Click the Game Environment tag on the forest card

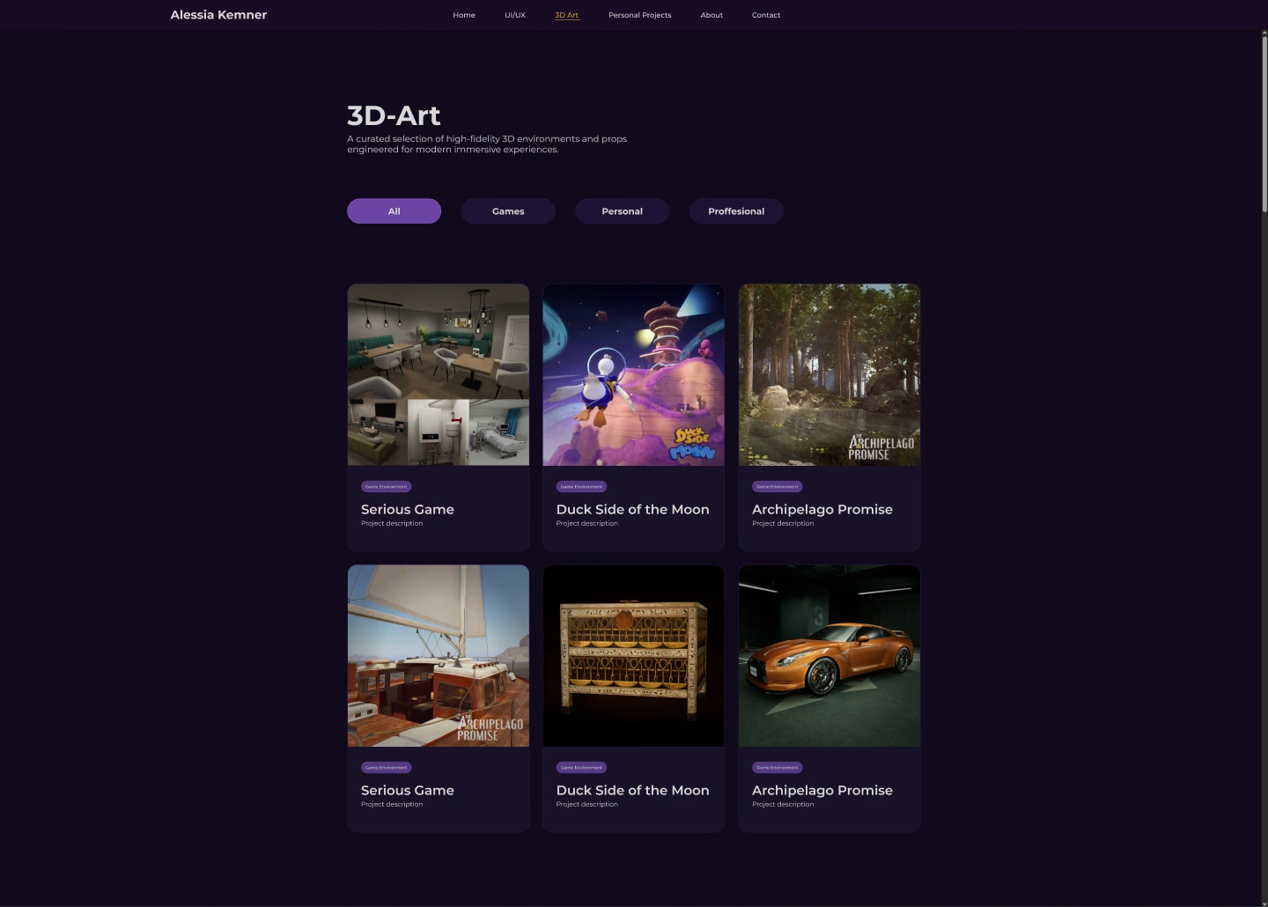tap(778, 486)
